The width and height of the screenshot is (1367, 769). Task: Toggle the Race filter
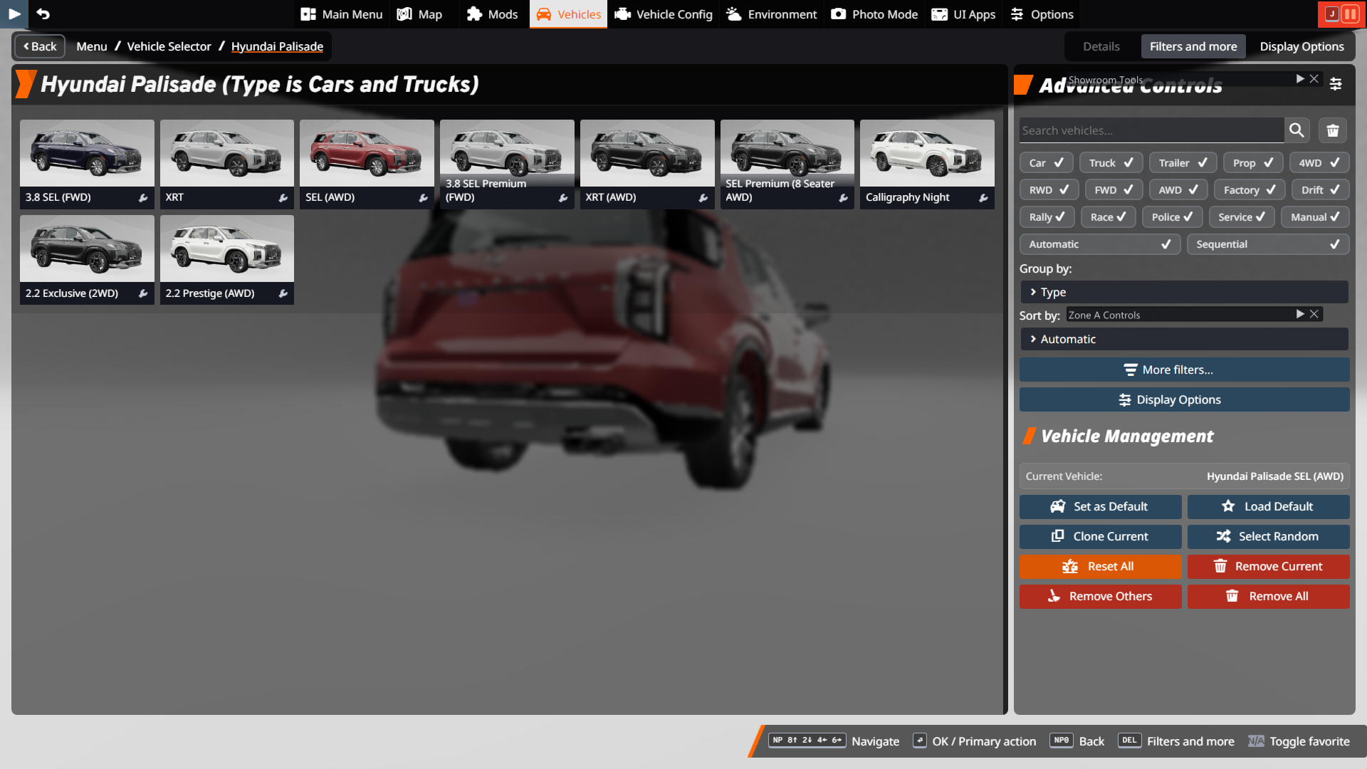(x=1108, y=217)
